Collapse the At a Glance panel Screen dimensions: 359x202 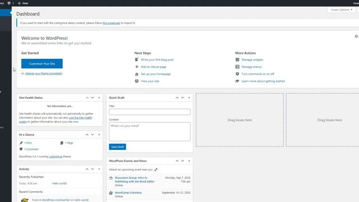click(99, 135)
